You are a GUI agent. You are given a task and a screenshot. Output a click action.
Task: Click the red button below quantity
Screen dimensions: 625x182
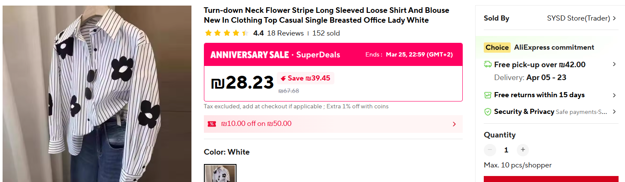point(551,179)
